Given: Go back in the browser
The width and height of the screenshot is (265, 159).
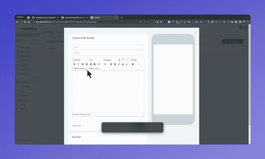Looking at the screenshot, I should click(17, 22).
